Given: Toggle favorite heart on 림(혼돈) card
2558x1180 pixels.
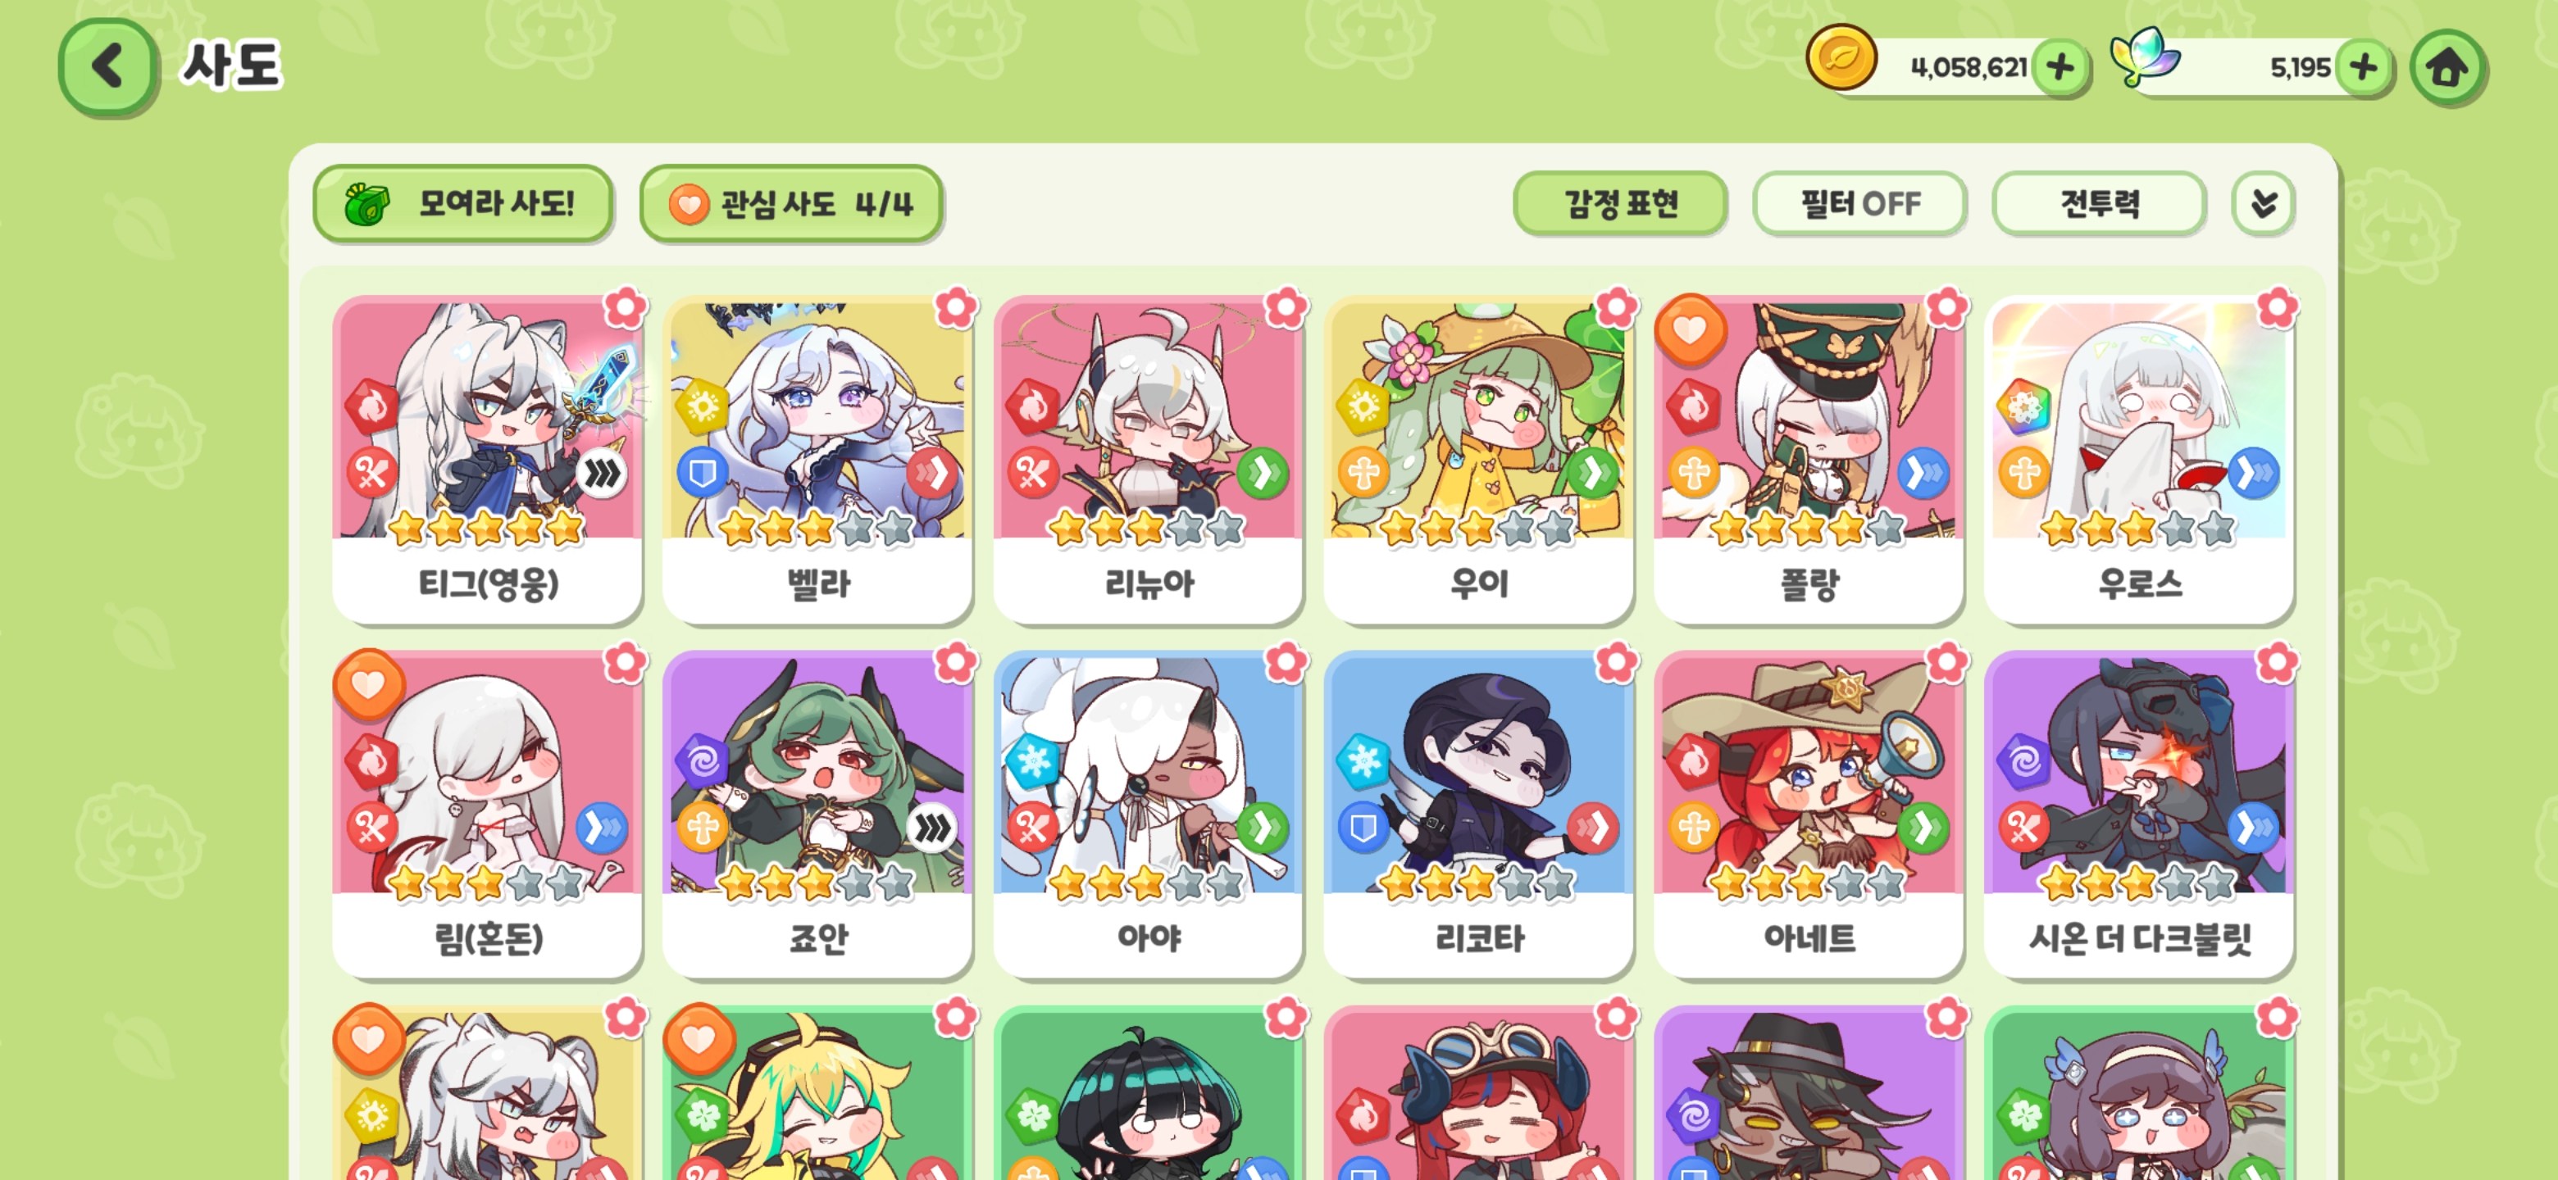Looking at the screenshot, I should (368, 683).
